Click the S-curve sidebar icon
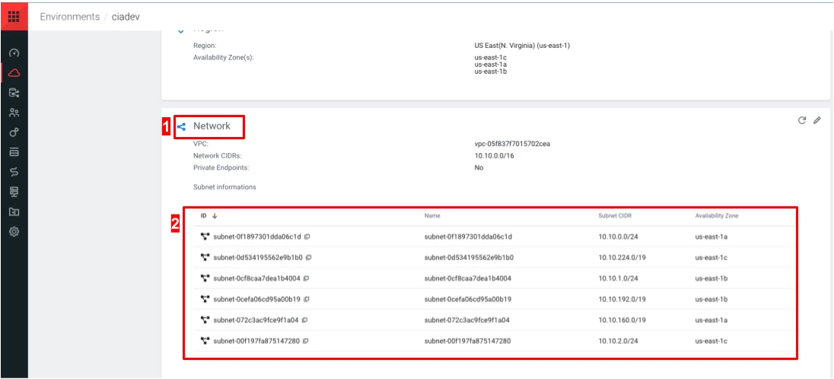The image size is (834, 379). (x=14, y=172)
